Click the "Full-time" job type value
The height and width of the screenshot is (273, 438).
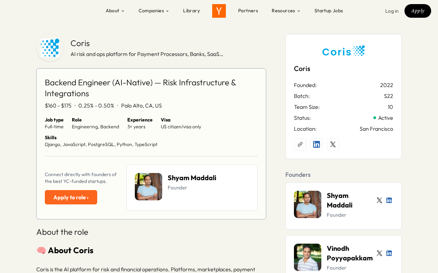tap(54, 127)
